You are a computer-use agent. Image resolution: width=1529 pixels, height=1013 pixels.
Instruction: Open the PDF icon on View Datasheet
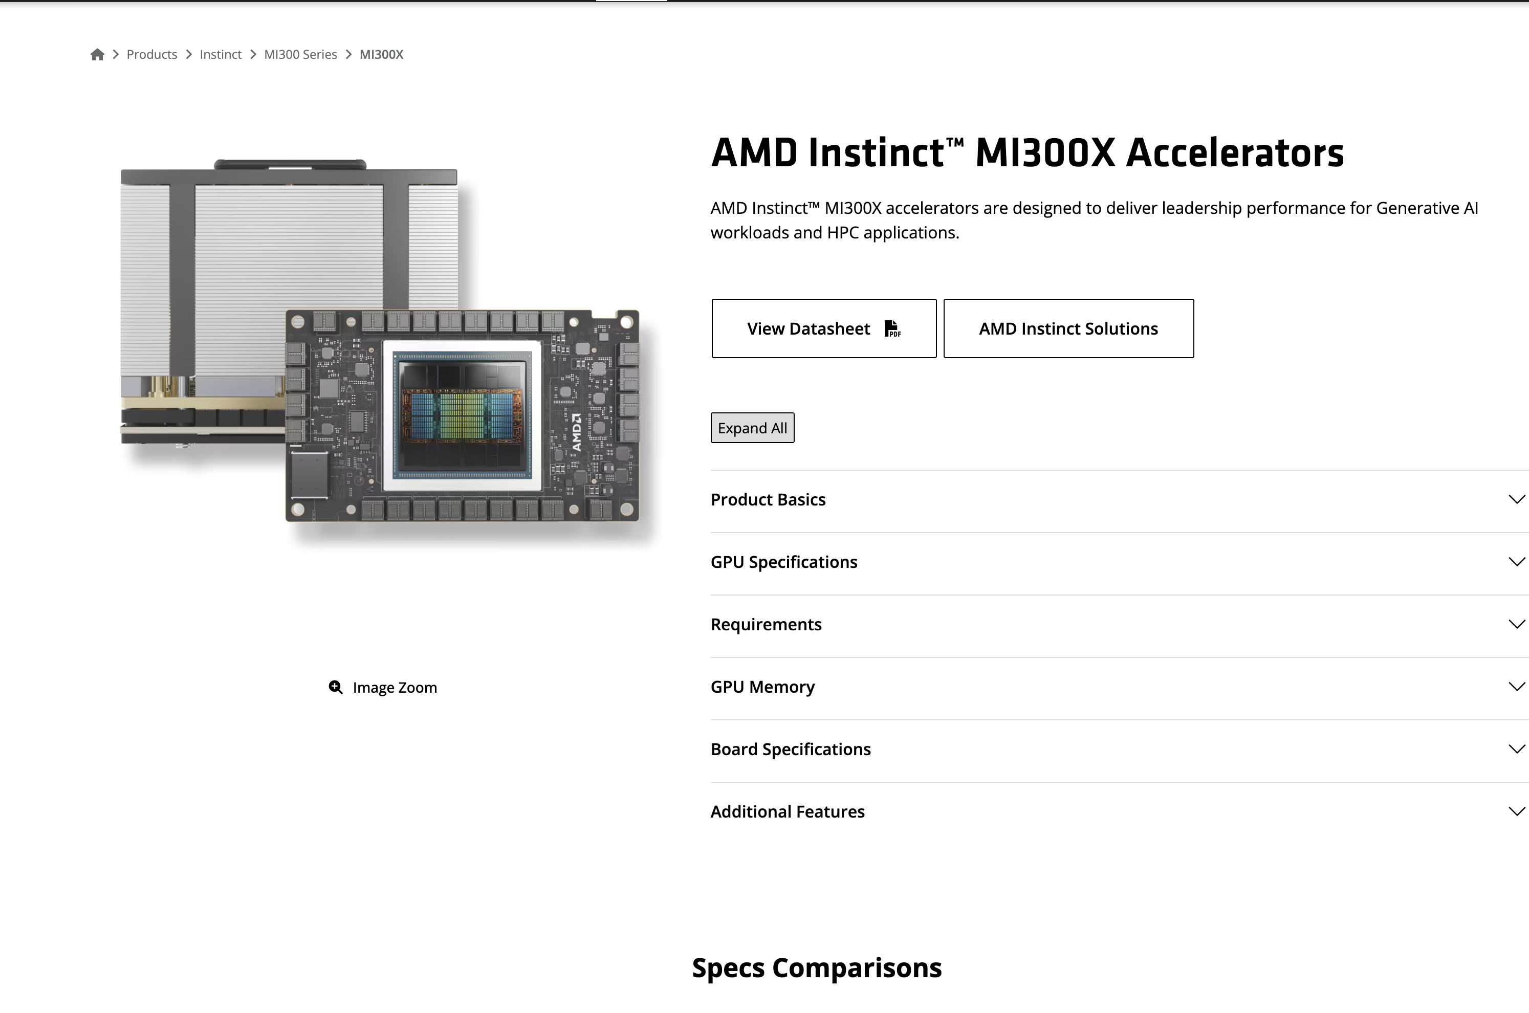pos(892,329)
